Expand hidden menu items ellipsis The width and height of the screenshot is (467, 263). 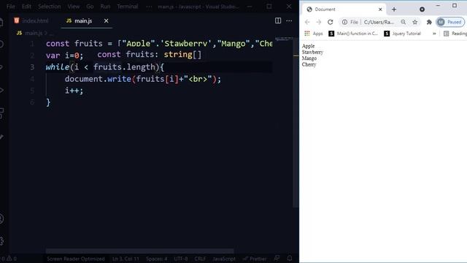149,7
